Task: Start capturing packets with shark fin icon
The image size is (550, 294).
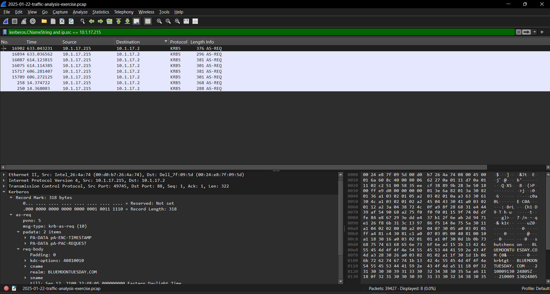Action: 6,21
